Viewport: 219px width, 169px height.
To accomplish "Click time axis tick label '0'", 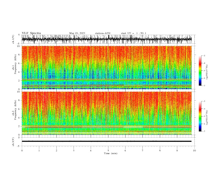I will click(x=22, y=150).
